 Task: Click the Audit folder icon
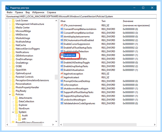19,116
